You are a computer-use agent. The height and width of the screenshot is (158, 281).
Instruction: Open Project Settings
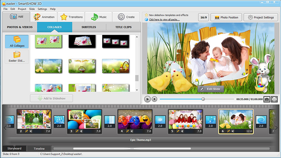[261, 17]
